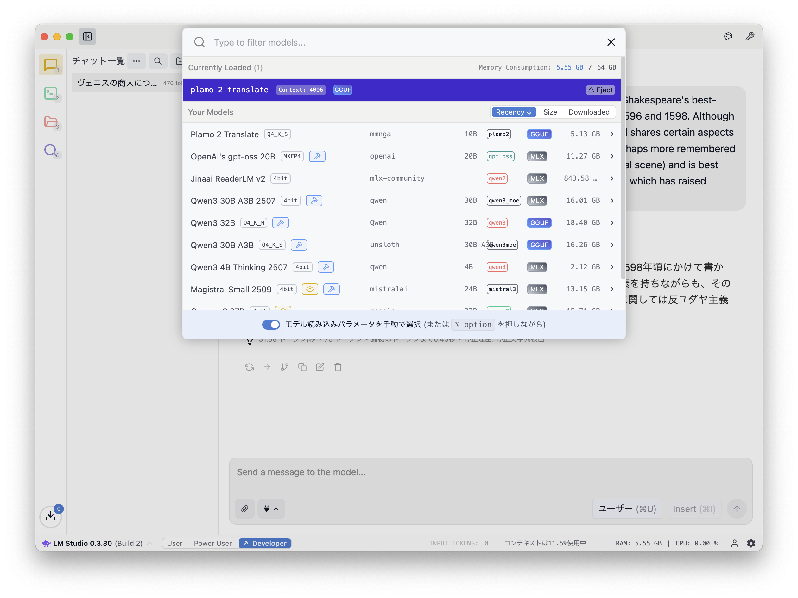Toggle manual model load parameters switch
This screenshot has width=798, height=598.
pos(270,324)
